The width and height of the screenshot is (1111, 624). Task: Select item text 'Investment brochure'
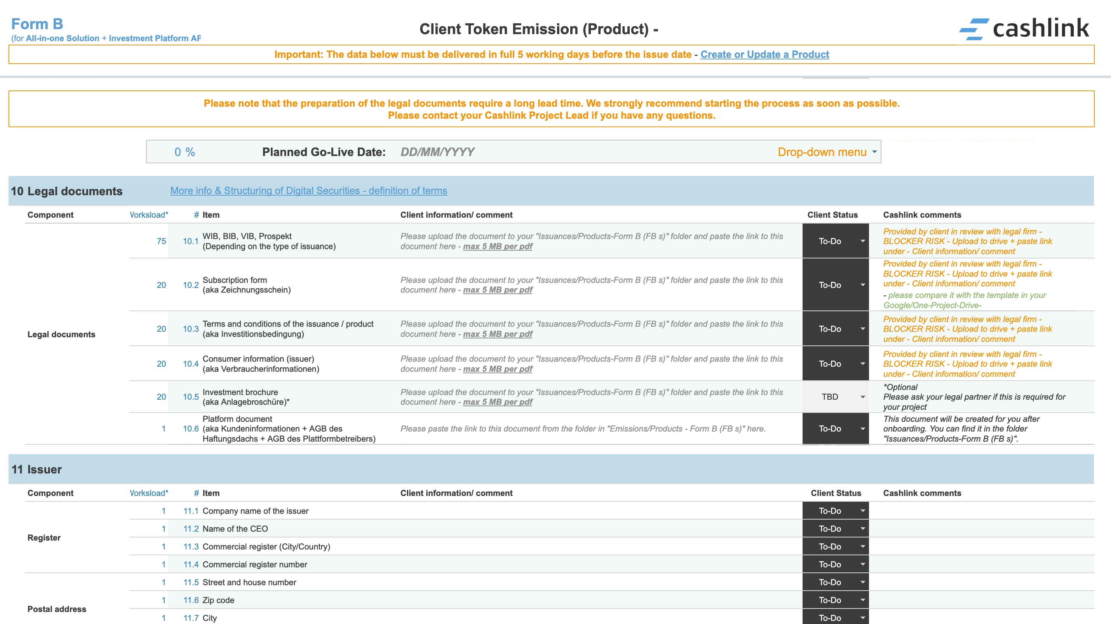point(240,392)
